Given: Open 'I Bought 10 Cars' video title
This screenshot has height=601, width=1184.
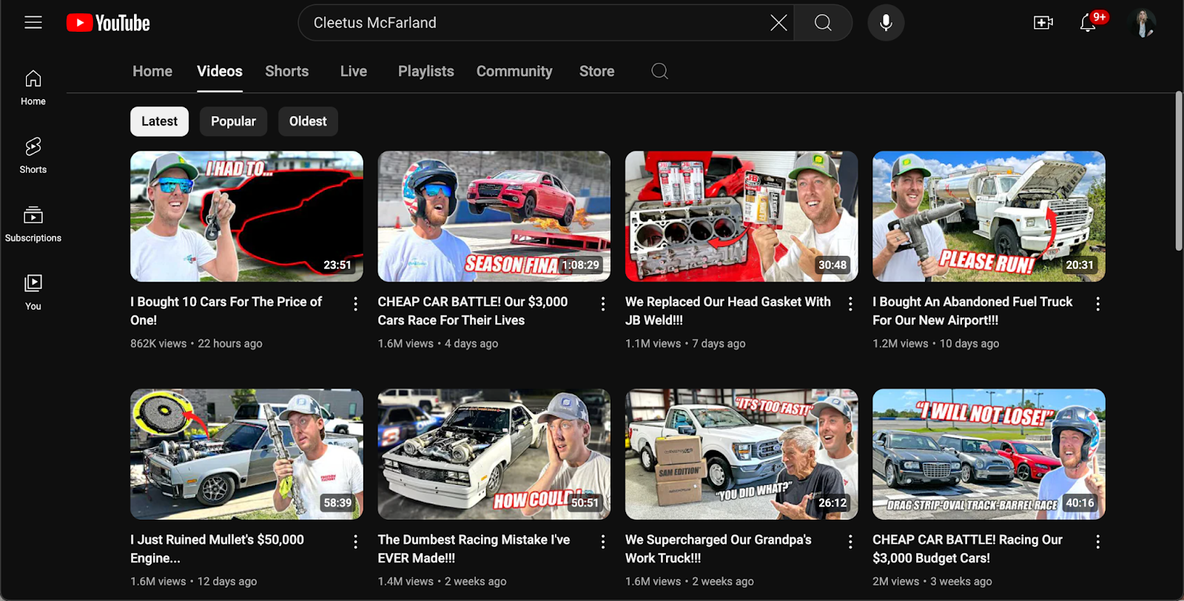Looking at the screenshot, I should pyautogui.click(x=226, y=310).
